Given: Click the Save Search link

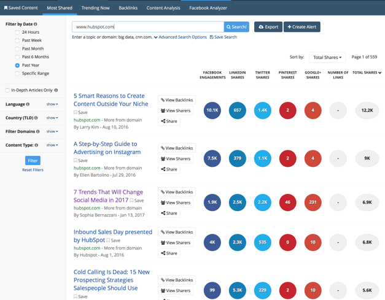Looking at the screenshot, I should [x=223, y=37].
